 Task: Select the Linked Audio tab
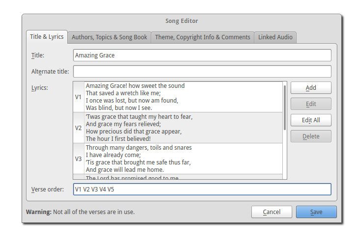pos(275,37)
